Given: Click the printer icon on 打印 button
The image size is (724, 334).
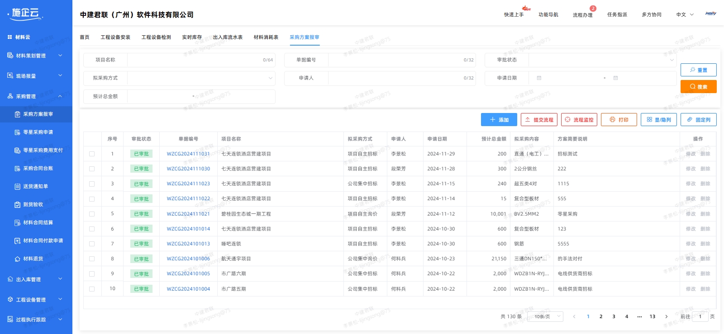Looking at the screenshot, I should pyautogui.click(x=612, y=120).
